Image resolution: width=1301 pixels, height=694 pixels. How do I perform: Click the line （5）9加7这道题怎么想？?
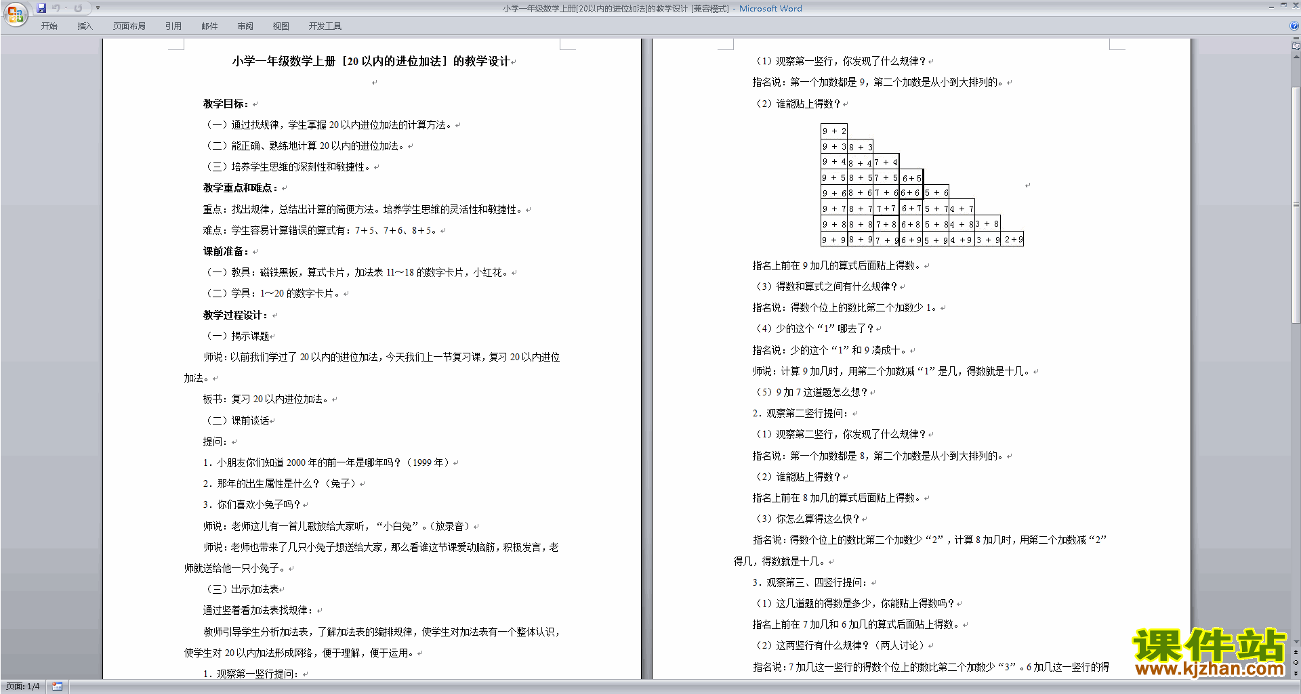click(x=811, y=392)
